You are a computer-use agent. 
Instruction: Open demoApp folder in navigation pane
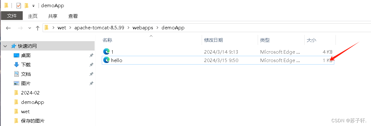coord(33,102)
